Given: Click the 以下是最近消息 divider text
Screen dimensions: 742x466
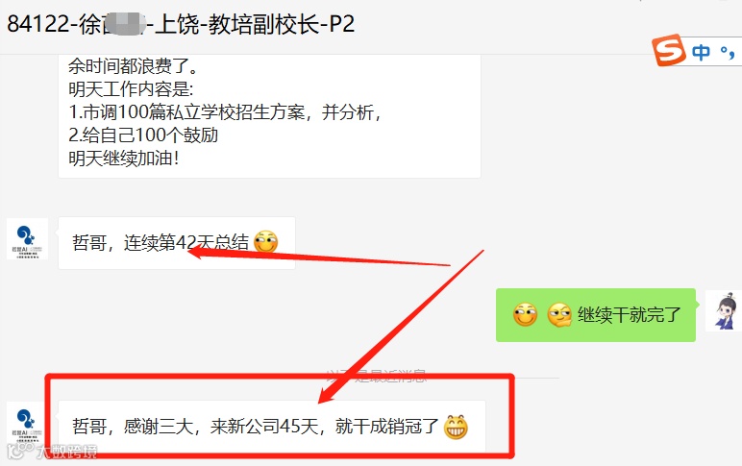Looking at the screenshot, I should pos(377,376).
